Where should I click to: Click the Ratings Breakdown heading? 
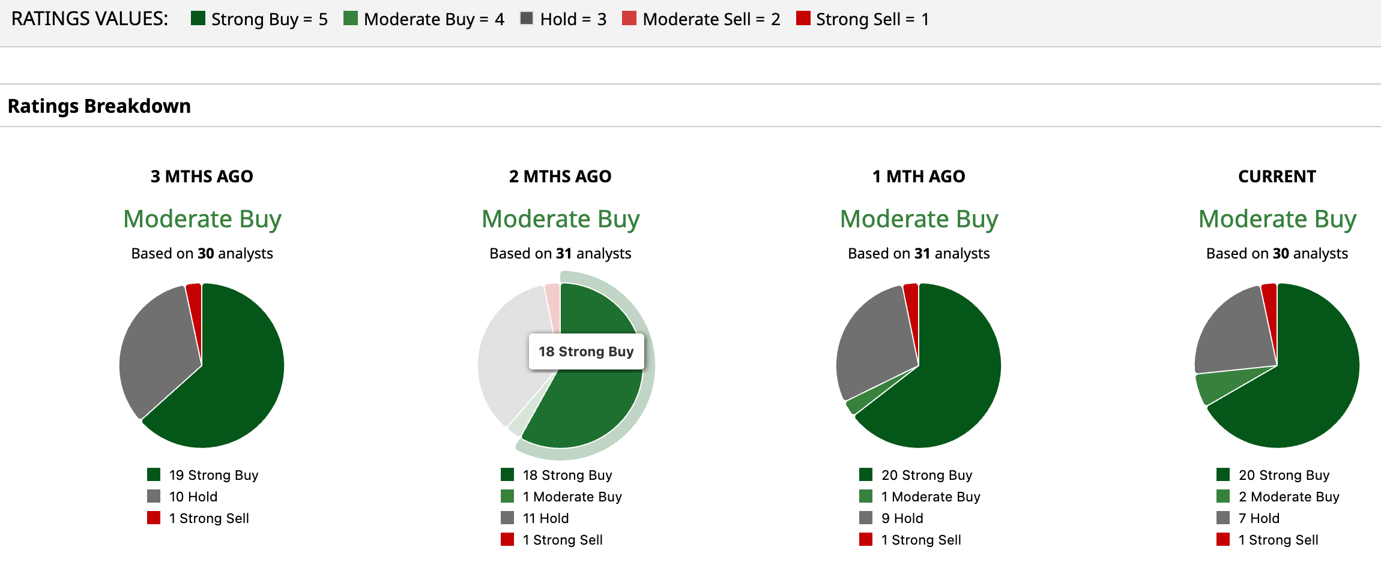click(x=99, y=106)
